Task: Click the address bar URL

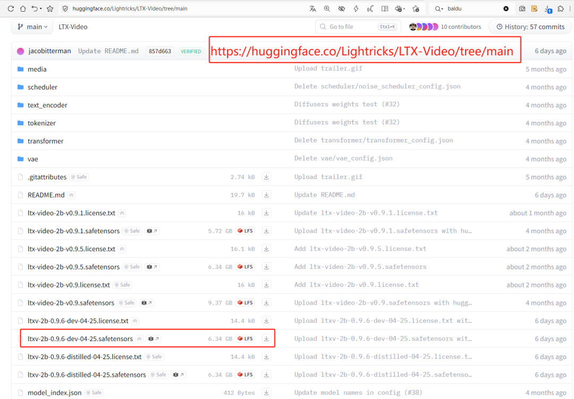Action: [x=130, y=9]
